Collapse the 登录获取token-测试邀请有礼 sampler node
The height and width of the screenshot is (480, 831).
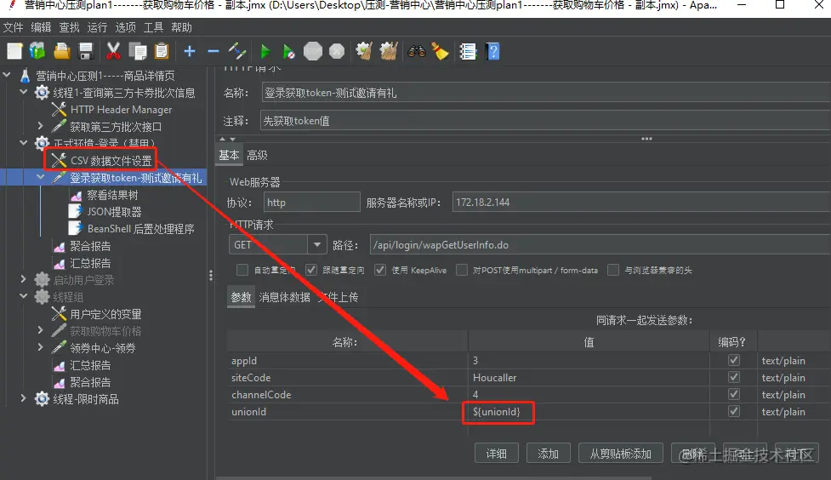(x=40, y=177)
